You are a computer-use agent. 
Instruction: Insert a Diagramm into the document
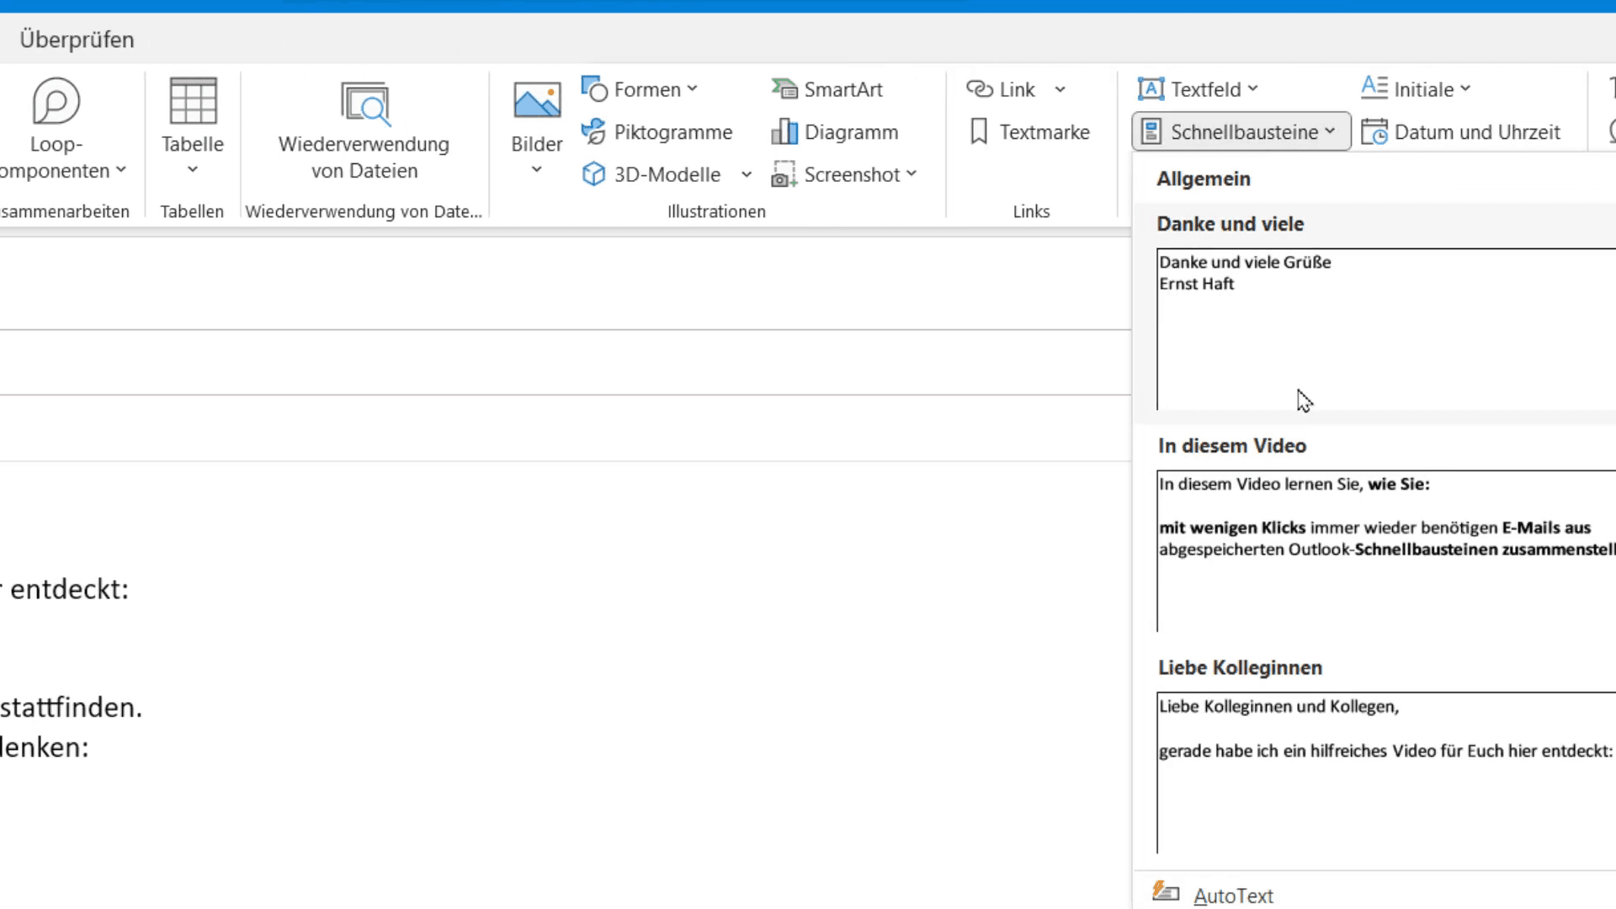point(835,131)
